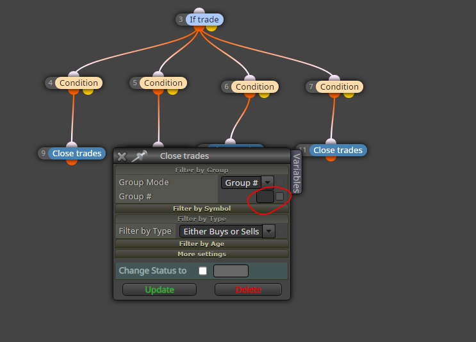Viewport: 476px width, 342px height.
Task: Click orange output connector of Condition 5
Action: tap(158, 92)
